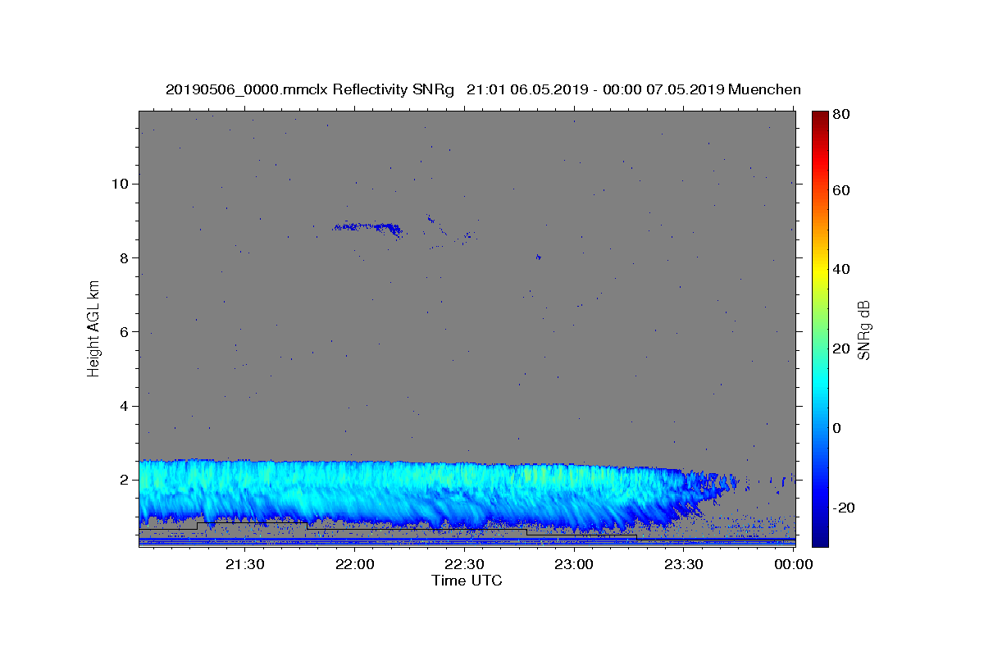Click the 22:30 time tick label

click(464, 564)
